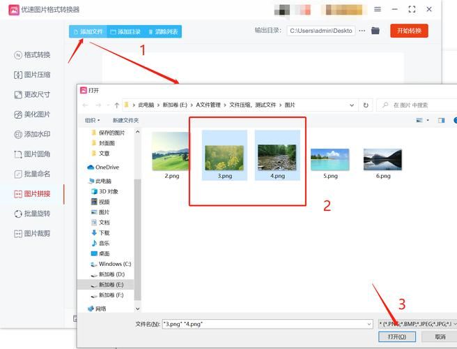Select 图片裁剪 in the sidebar
Image resolution: width=457 pixels, height=349 pixels.
pos(32,234)
